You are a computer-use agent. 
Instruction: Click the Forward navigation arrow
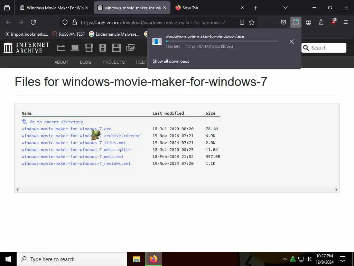21,22
